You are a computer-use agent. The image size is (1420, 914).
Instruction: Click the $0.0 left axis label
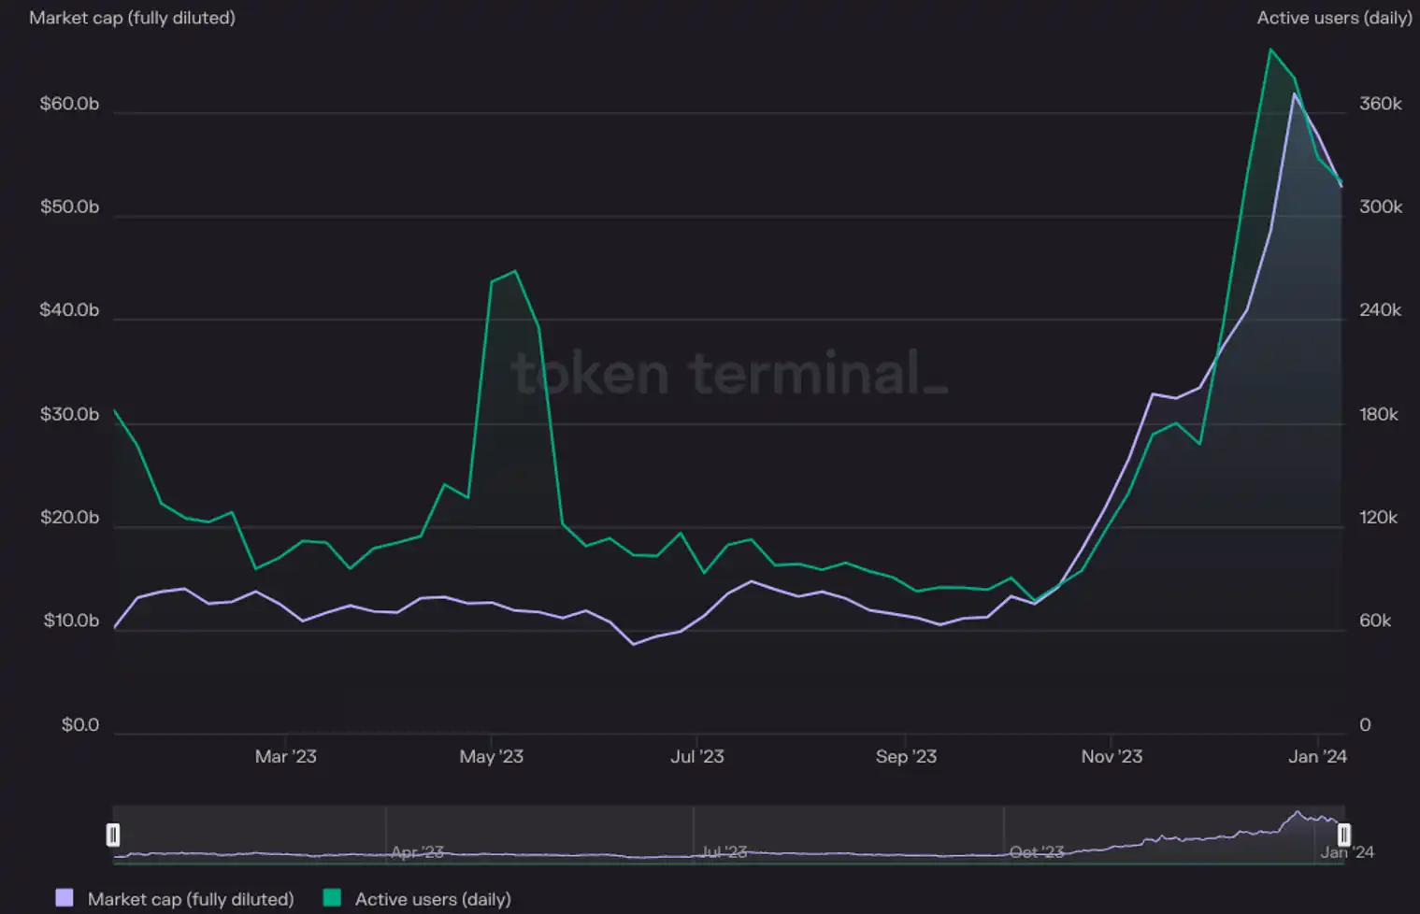pos(80,725)
